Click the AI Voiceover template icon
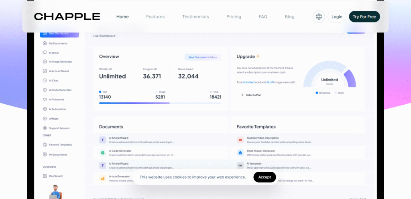 click(x=240, y=165)
